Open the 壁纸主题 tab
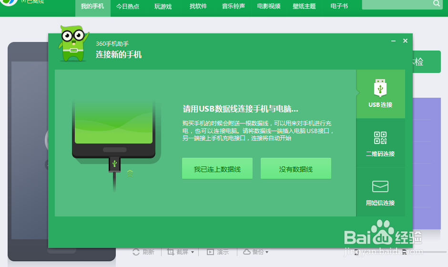This screenshot has height=267, width=448. 304,7
